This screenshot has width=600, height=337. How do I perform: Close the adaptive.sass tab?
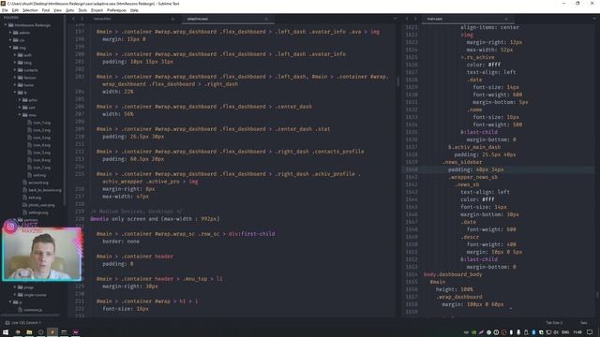click(266, 19)
